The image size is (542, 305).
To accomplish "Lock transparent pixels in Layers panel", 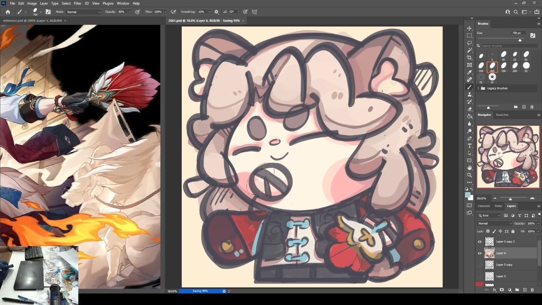I will 488,231.
